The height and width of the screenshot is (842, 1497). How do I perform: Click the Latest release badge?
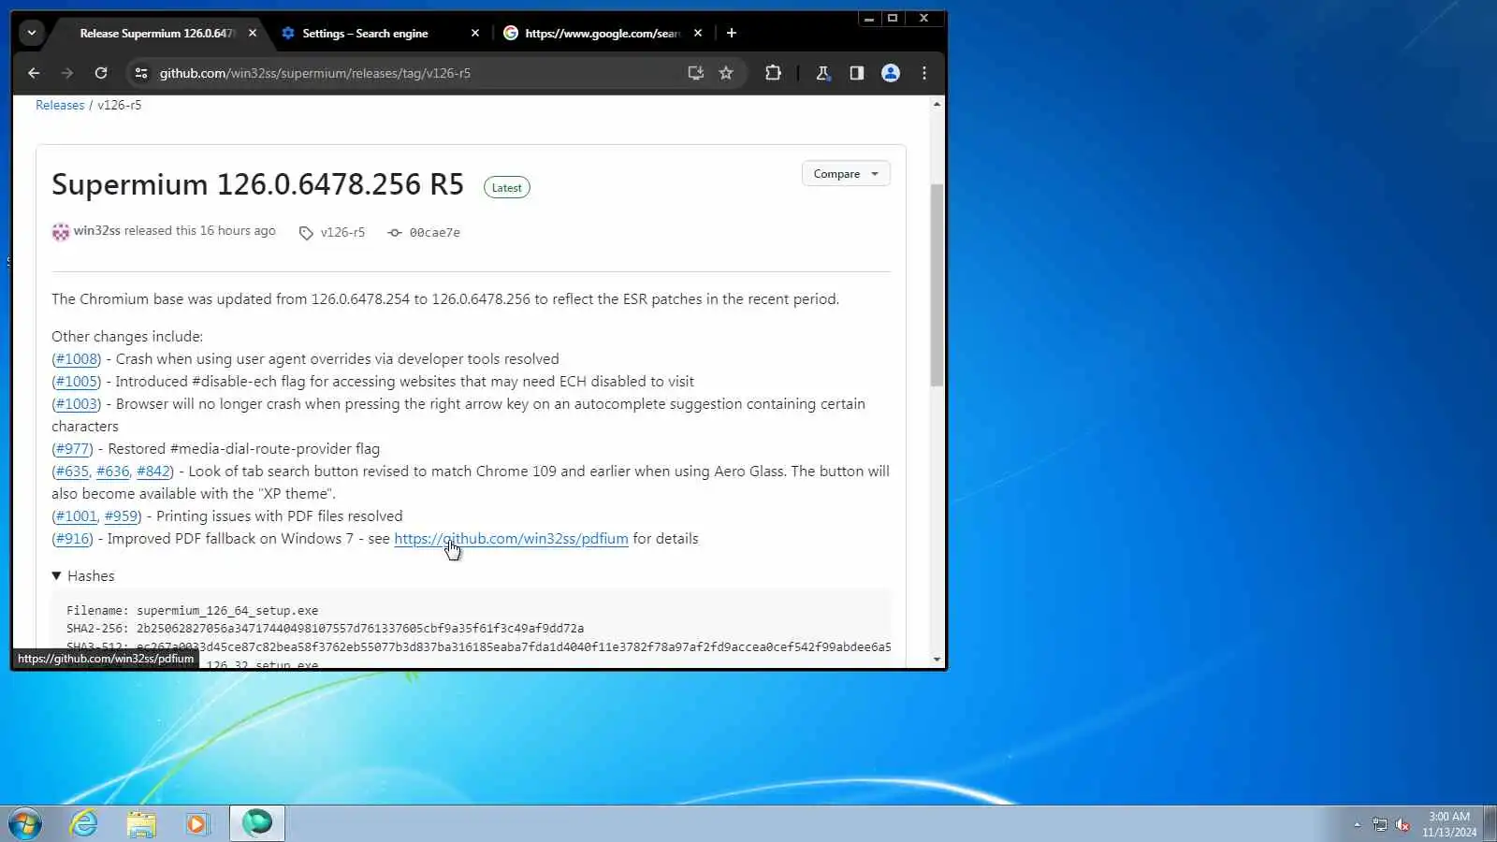click(x=507, y=188)
